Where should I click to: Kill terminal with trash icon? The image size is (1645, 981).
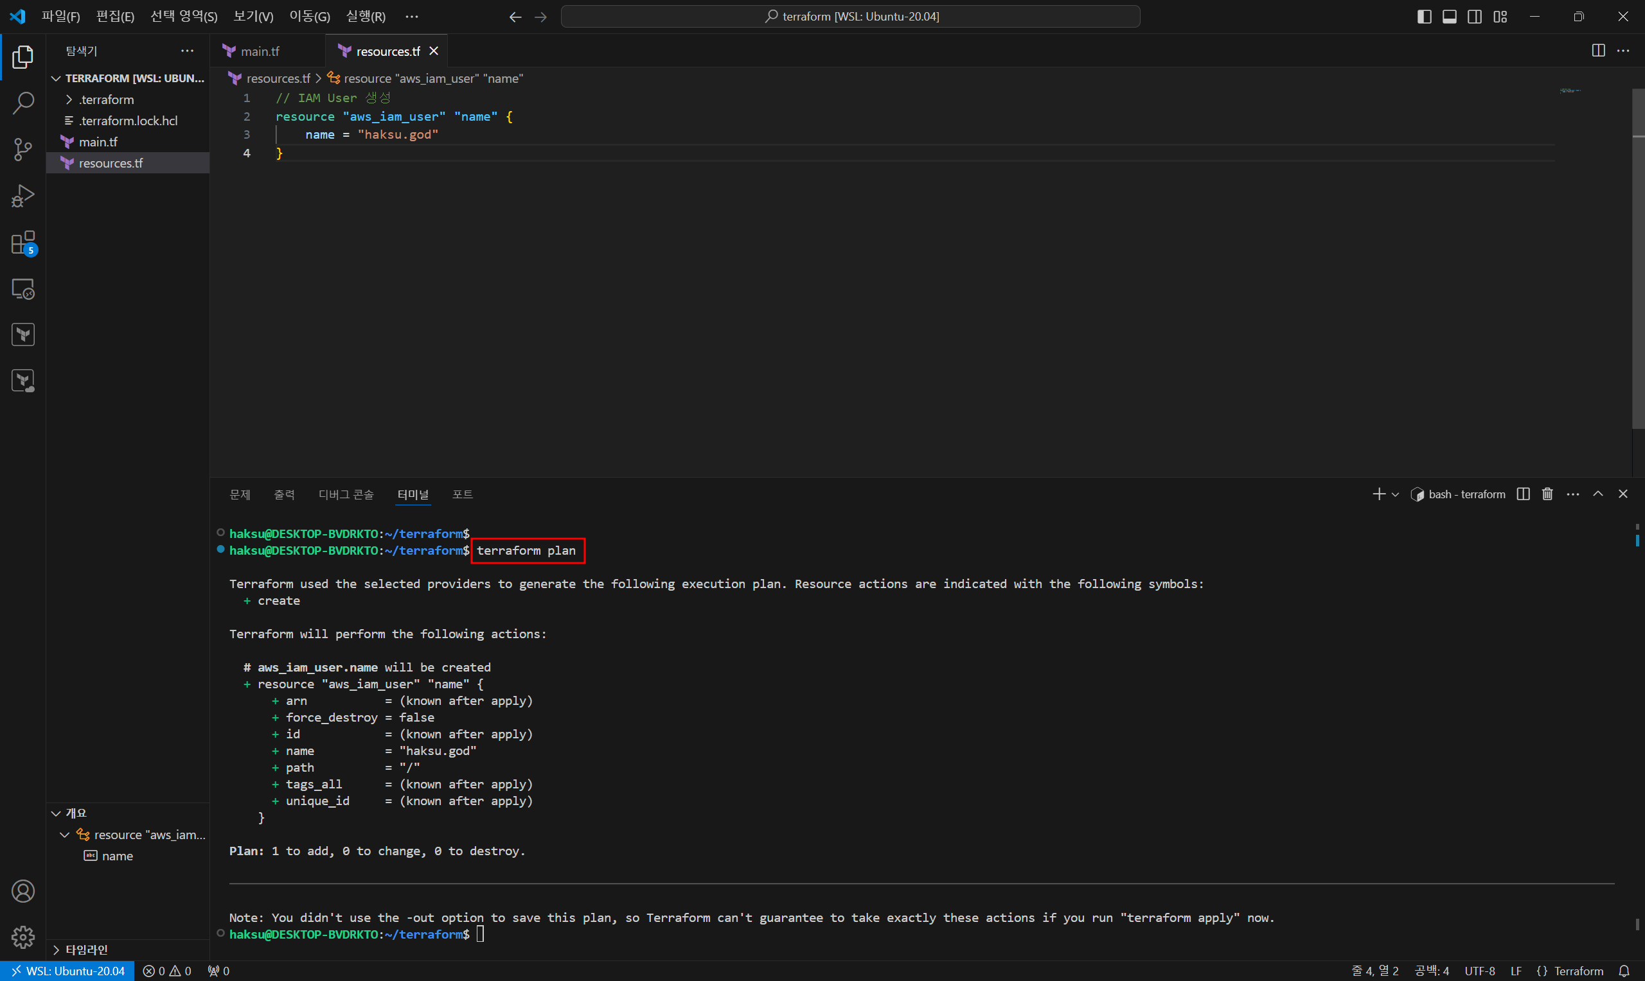point(1547,494)
